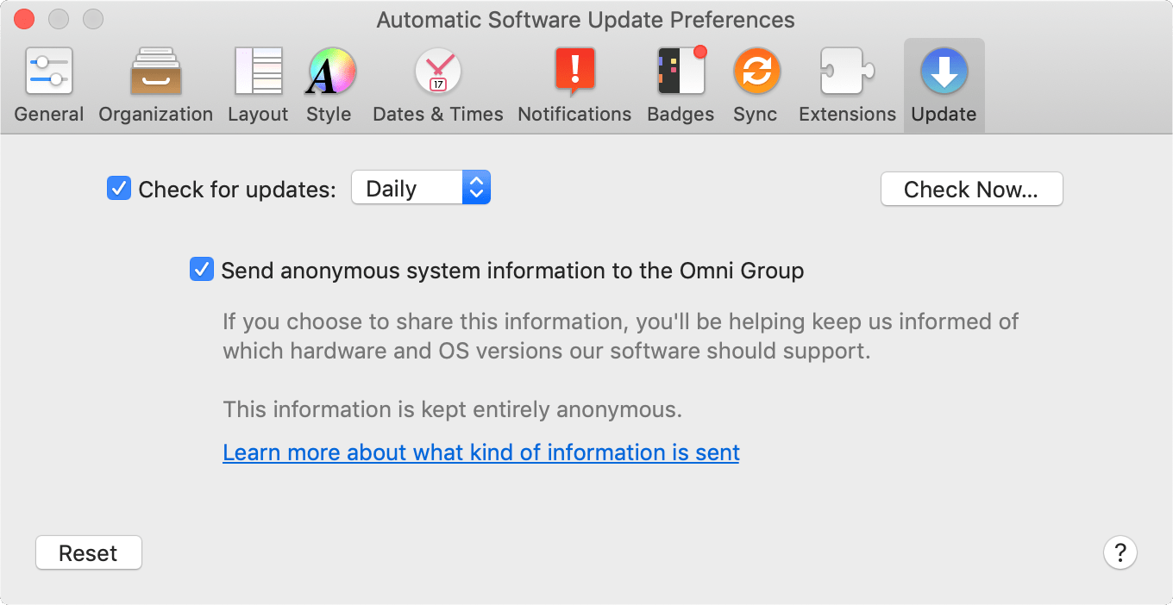Open the Style preferences pane

329,86
